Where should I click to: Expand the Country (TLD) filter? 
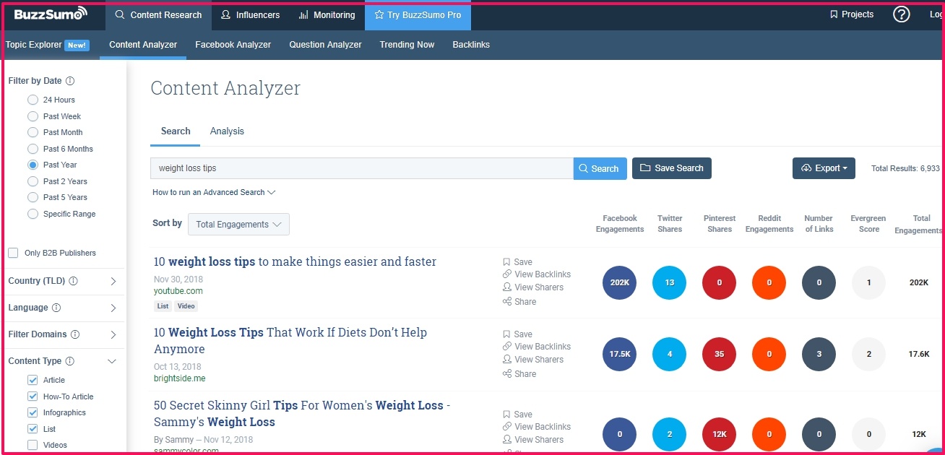[x=113, y=281]
